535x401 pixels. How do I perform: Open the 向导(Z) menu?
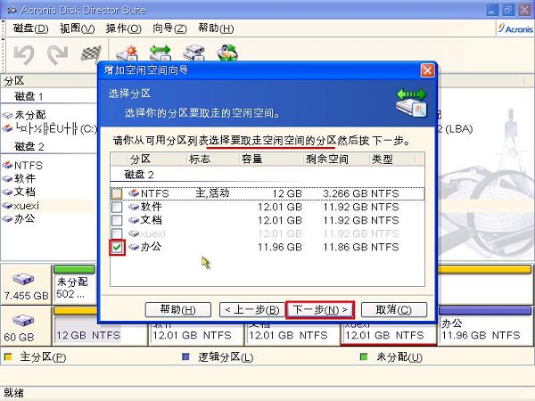(169, 29)
